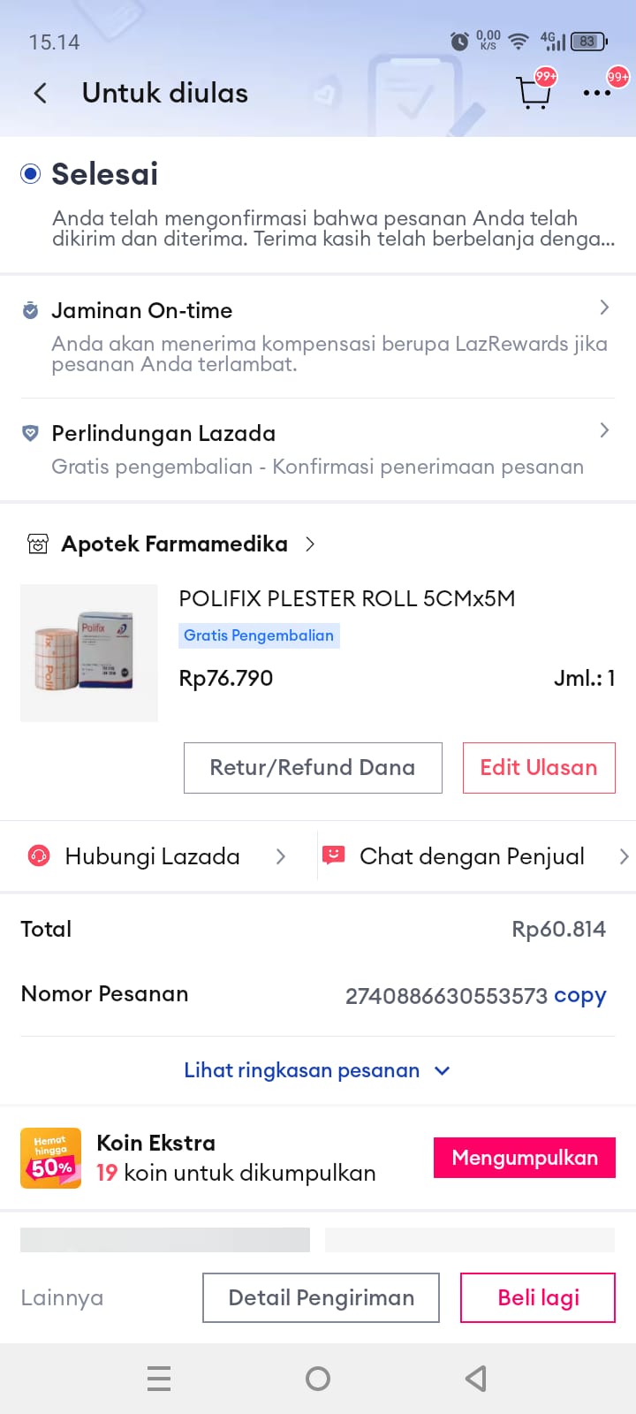636x1414 pixels.
Task: Tap the Perlindungan Lazada shield icon
Action: click(x=30, y=433)
